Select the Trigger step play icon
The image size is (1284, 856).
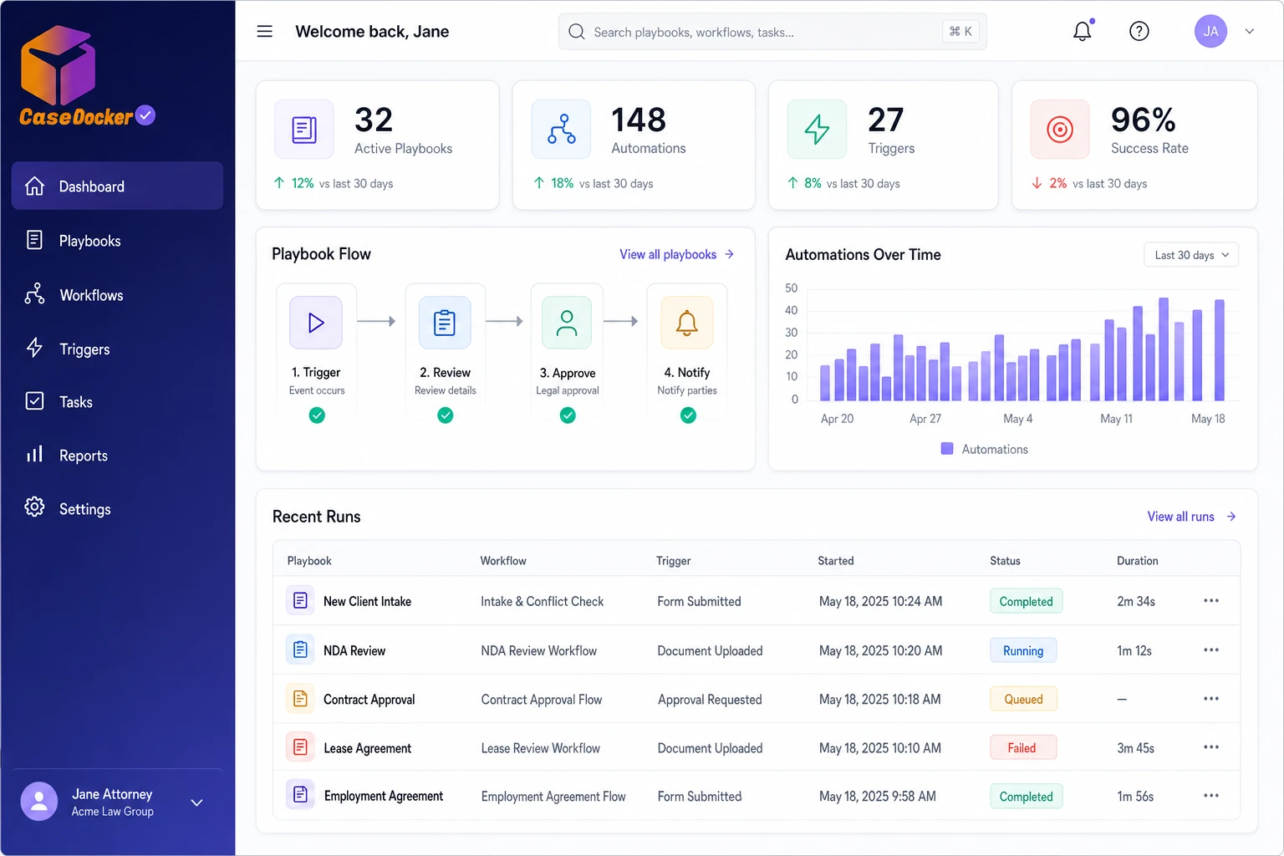click(316, 323)
